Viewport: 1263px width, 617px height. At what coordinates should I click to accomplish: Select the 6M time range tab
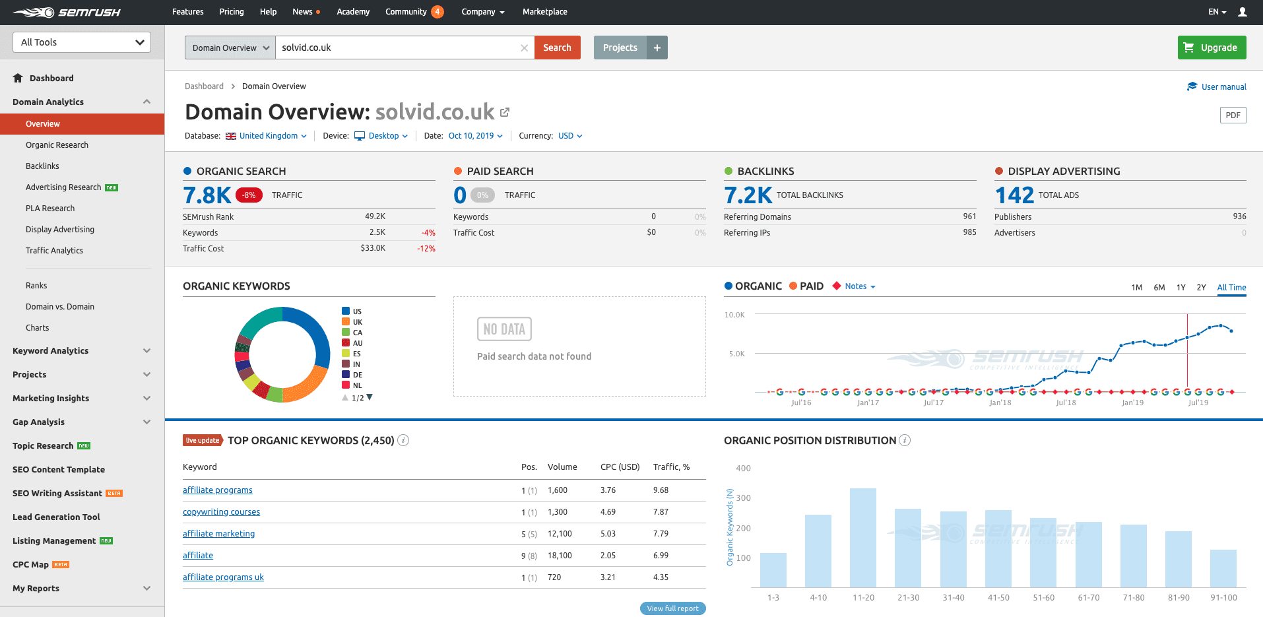pyautogui.click(x=1159, y=288)
